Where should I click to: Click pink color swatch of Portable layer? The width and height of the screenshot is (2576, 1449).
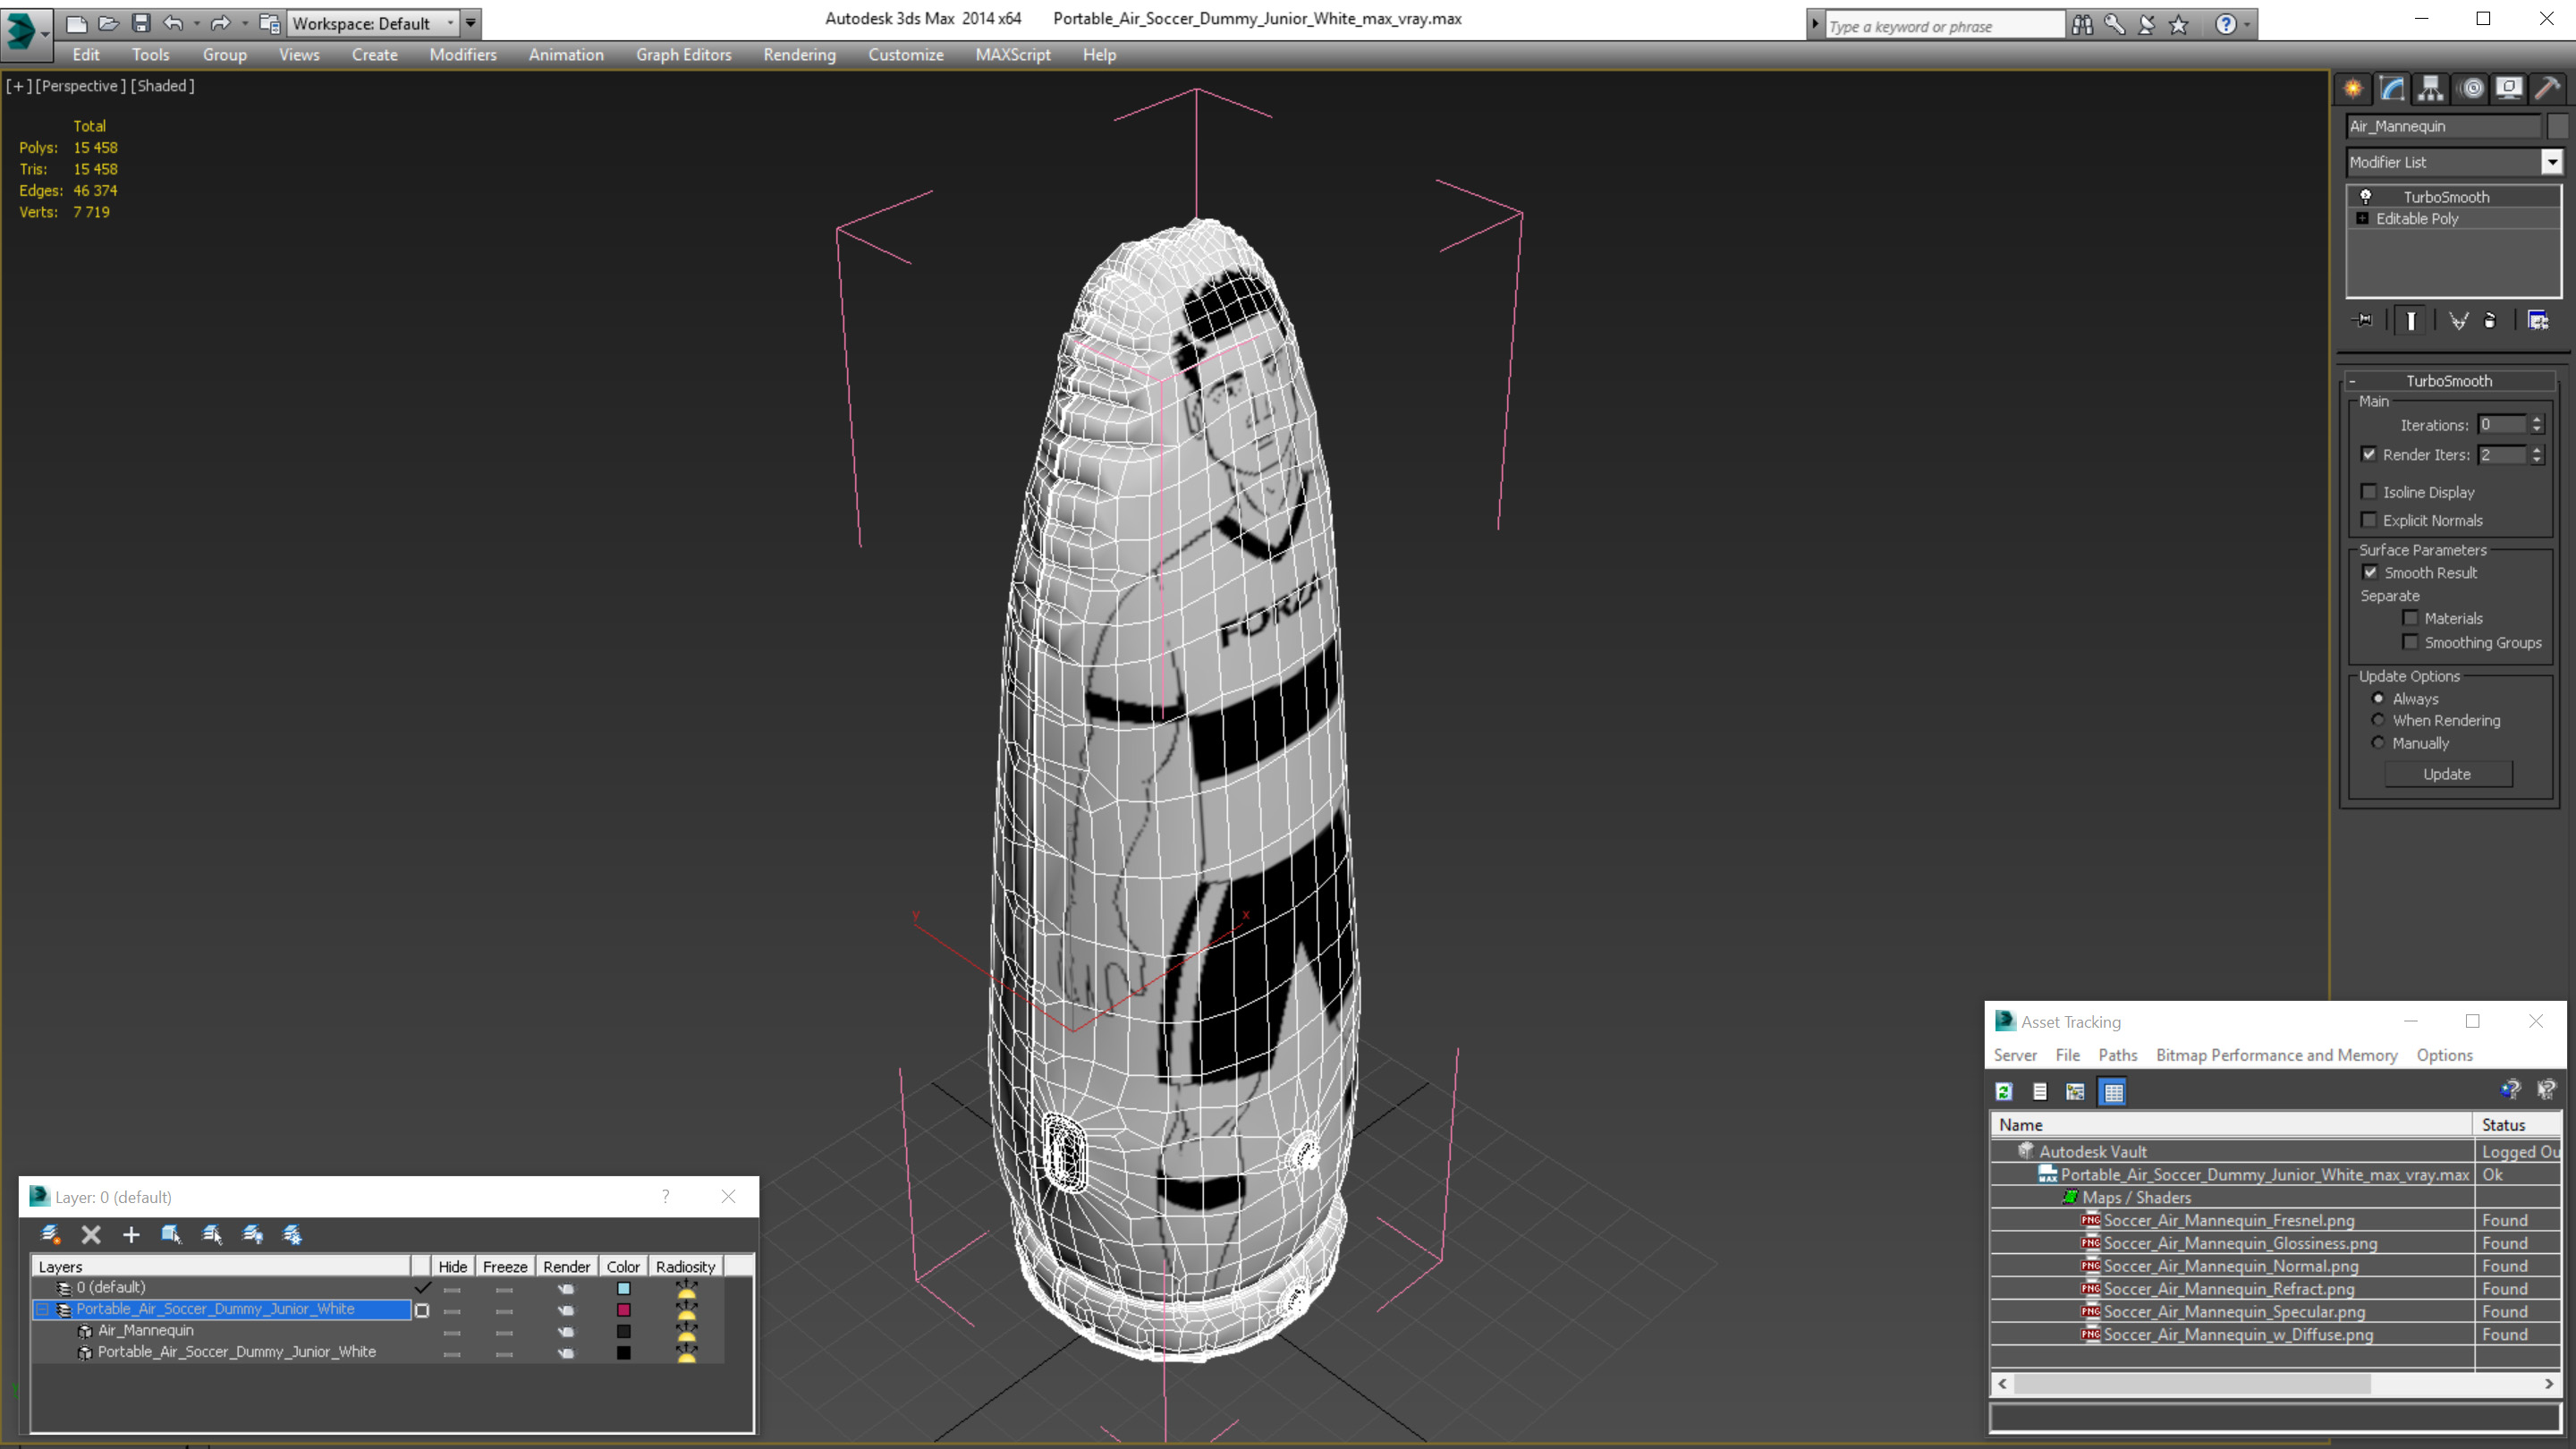click(x=624, y=1309)
